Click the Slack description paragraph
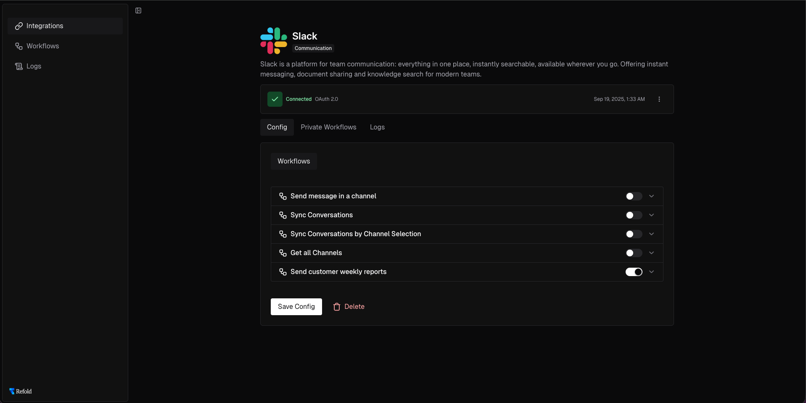Image resolution: width=806 pixels, height=403 pixels. (464, 69)
